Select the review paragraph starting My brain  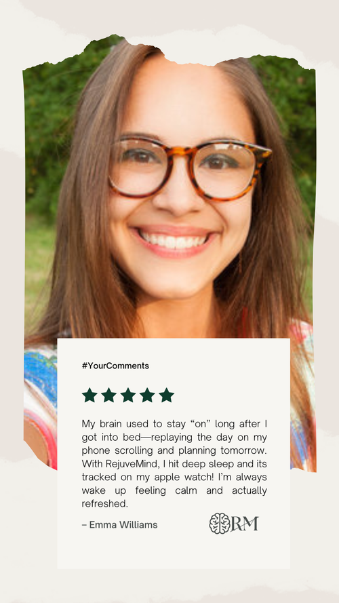click(x=174, y=464)
